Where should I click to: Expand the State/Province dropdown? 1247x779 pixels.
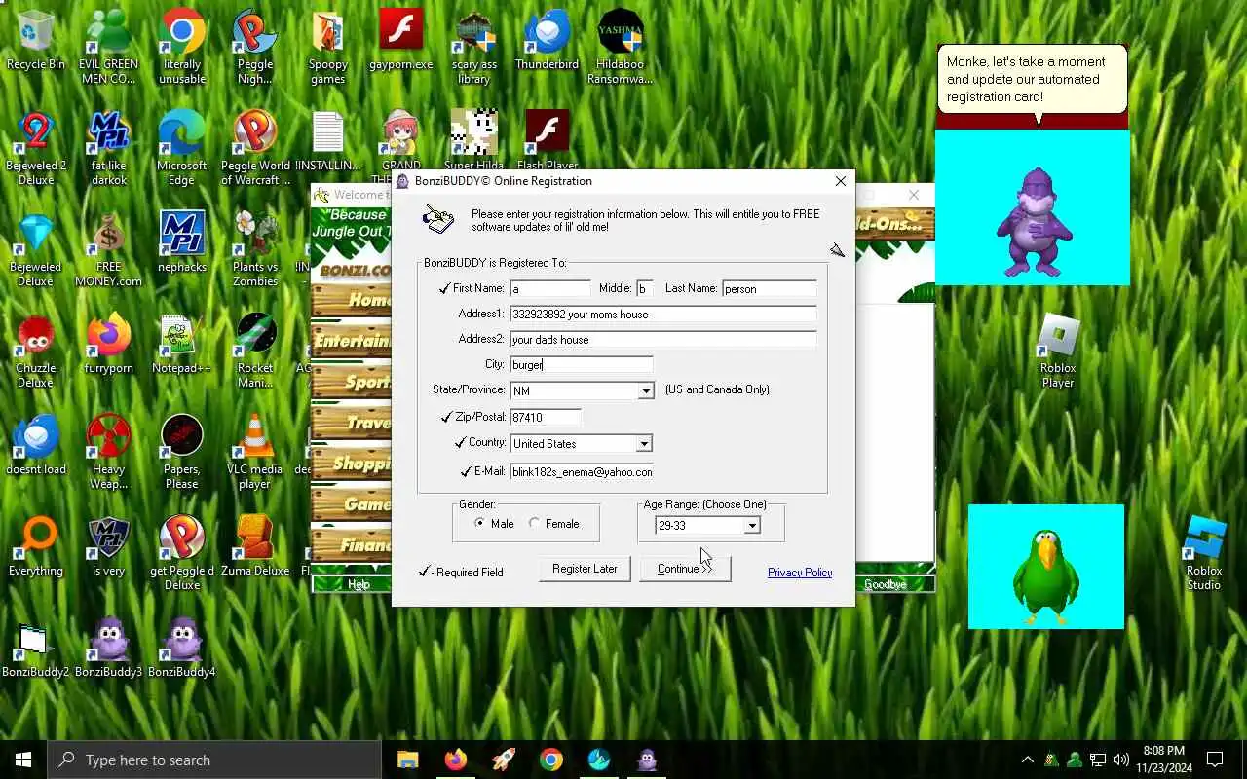(645, 390)
